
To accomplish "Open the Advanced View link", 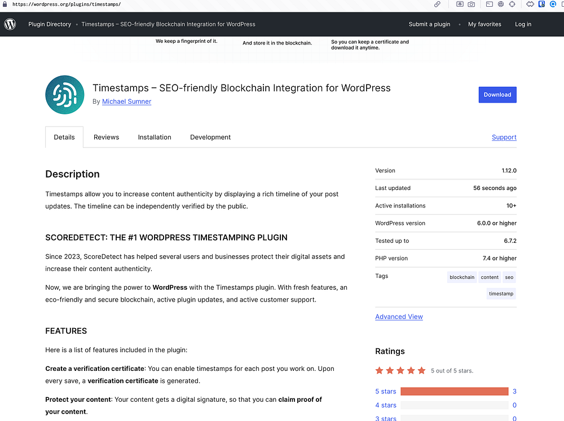I will (399, 317).
